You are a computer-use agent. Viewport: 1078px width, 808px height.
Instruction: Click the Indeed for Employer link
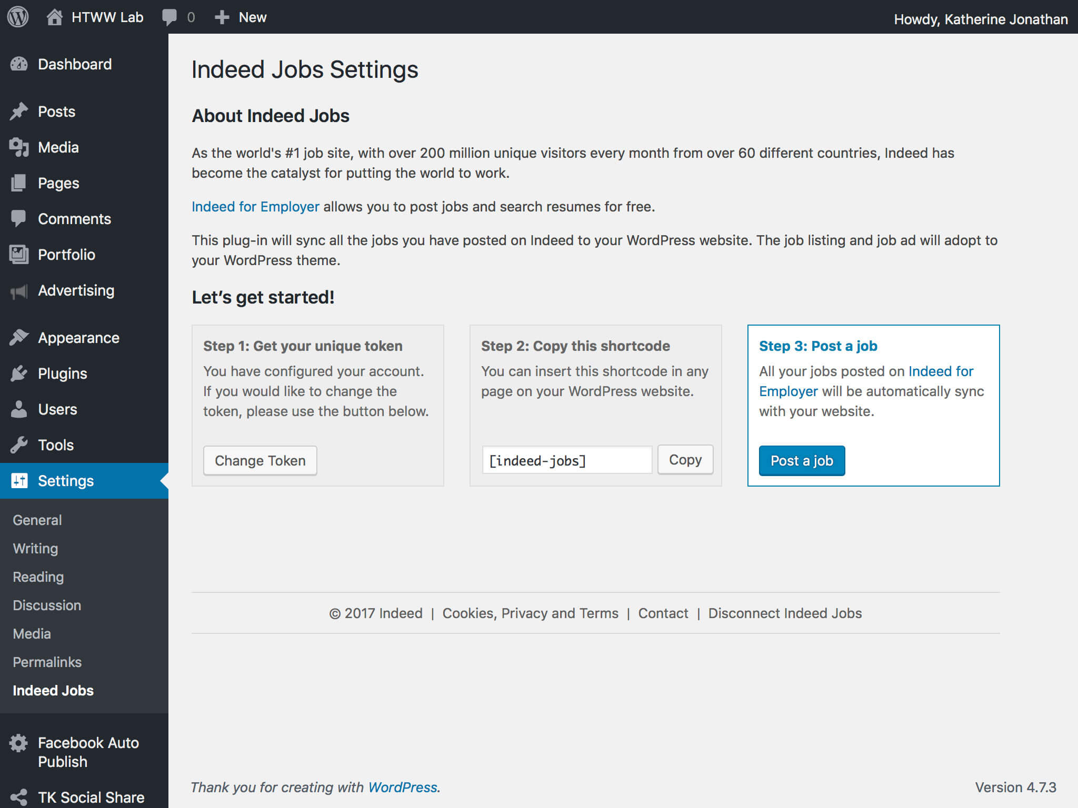point(255,206)
